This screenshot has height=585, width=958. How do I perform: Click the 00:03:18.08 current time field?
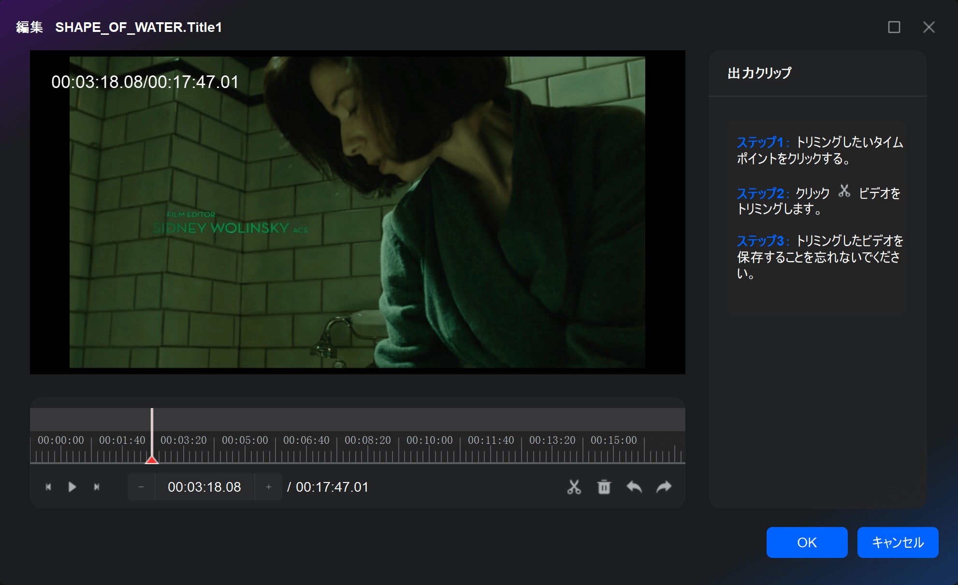204,487
